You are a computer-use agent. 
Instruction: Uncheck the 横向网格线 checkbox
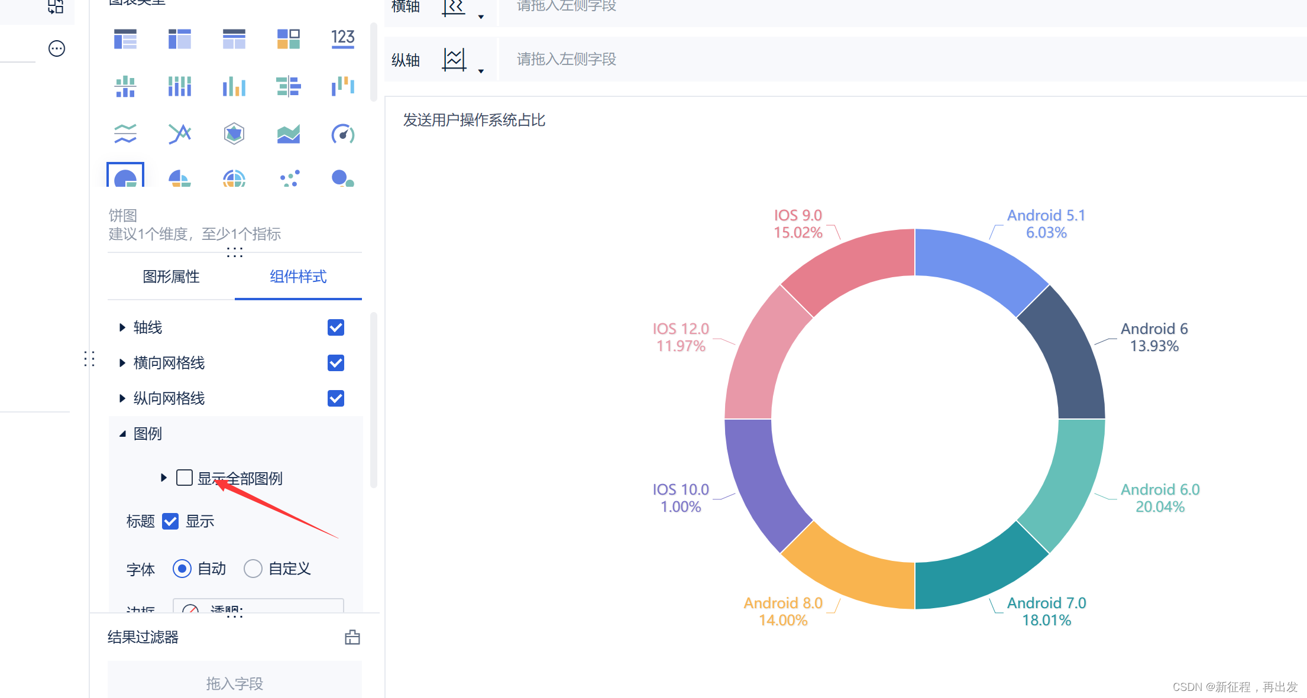point(336,363)
